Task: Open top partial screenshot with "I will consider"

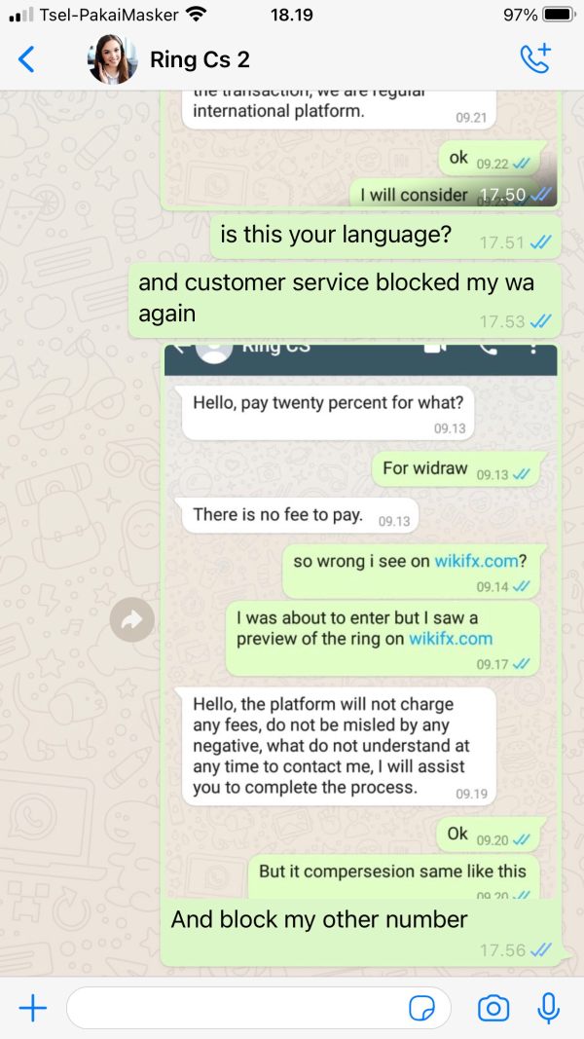Action: click(360, 149)
